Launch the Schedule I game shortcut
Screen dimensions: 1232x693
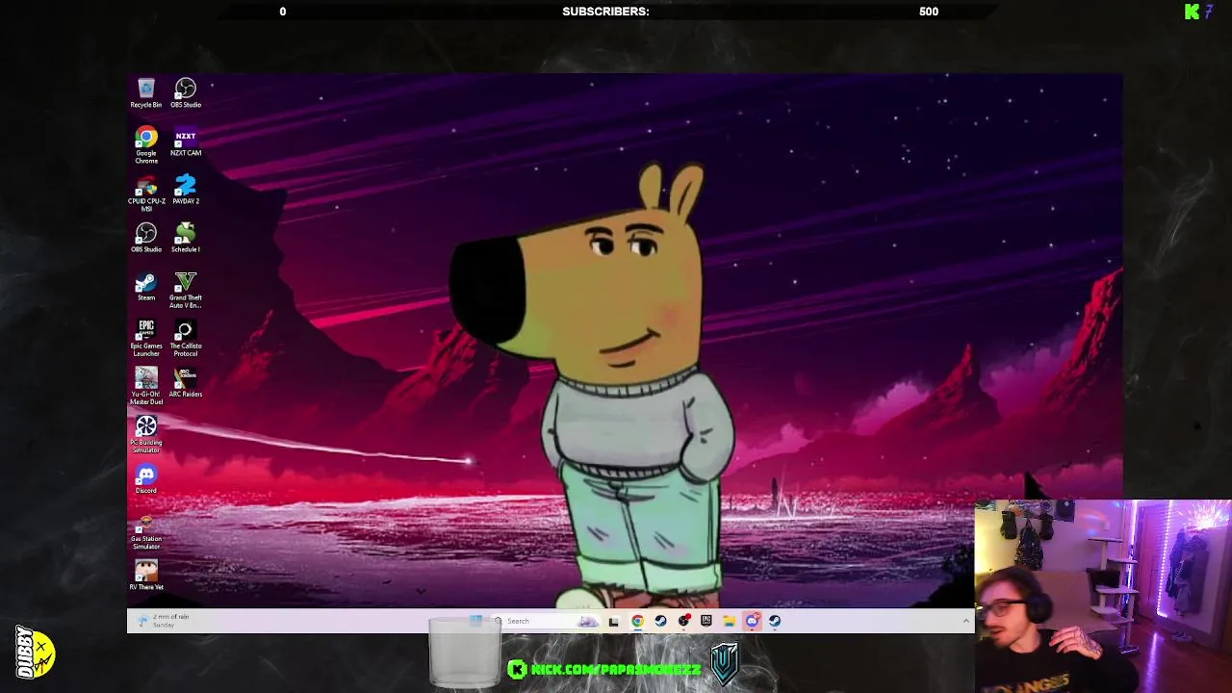[186, 239]
